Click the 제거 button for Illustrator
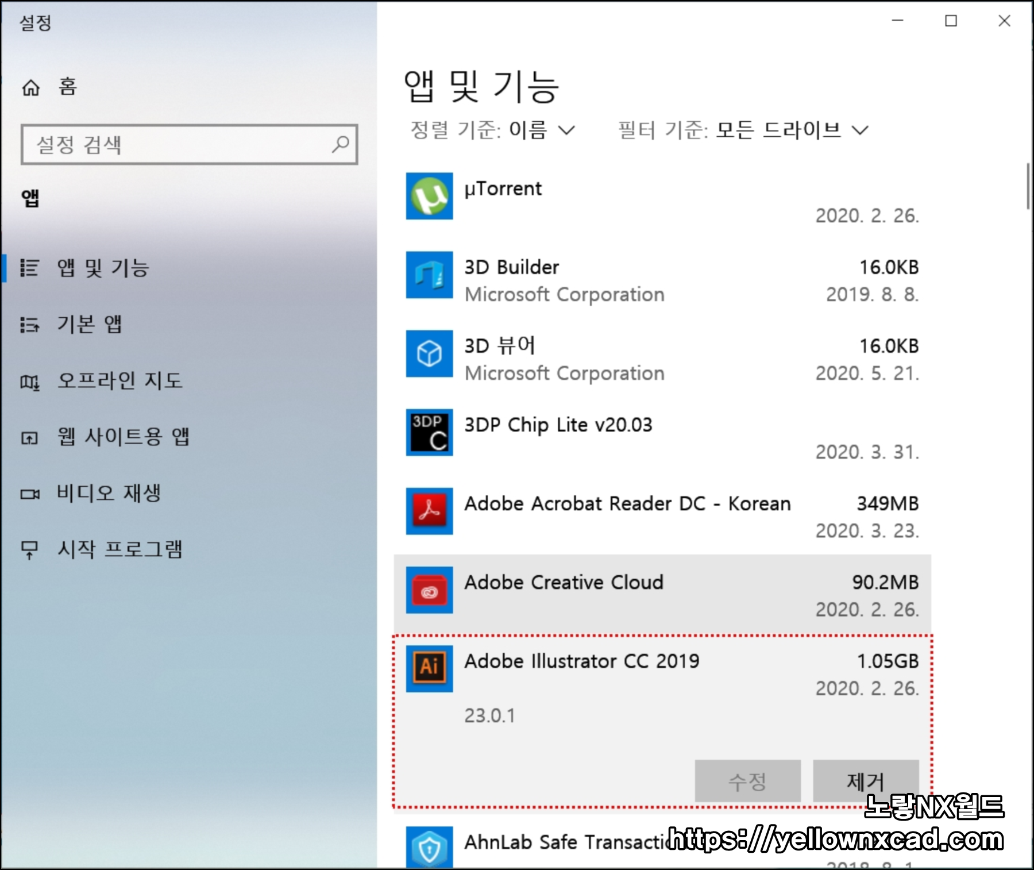Image resolution: width=1034 pixels, height=870 pixels. click(x=866, y=781)
